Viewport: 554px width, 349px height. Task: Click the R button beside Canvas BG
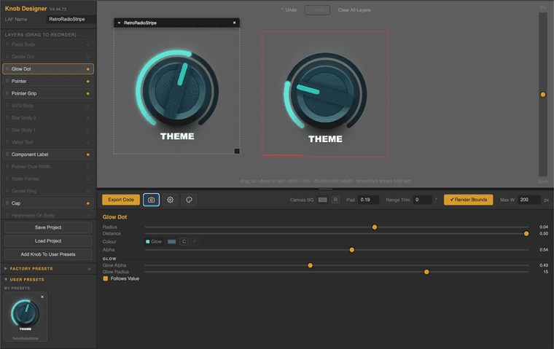coord(335,200)
